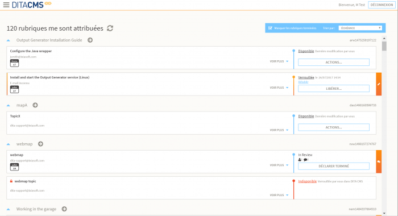The height and width of the screenshot is (216, 398).
Task: Click the orange comment tab on webmap
Action: point(379,161)
